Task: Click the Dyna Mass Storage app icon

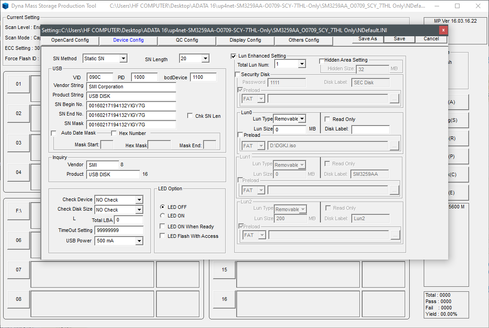Action: (5, 6)
